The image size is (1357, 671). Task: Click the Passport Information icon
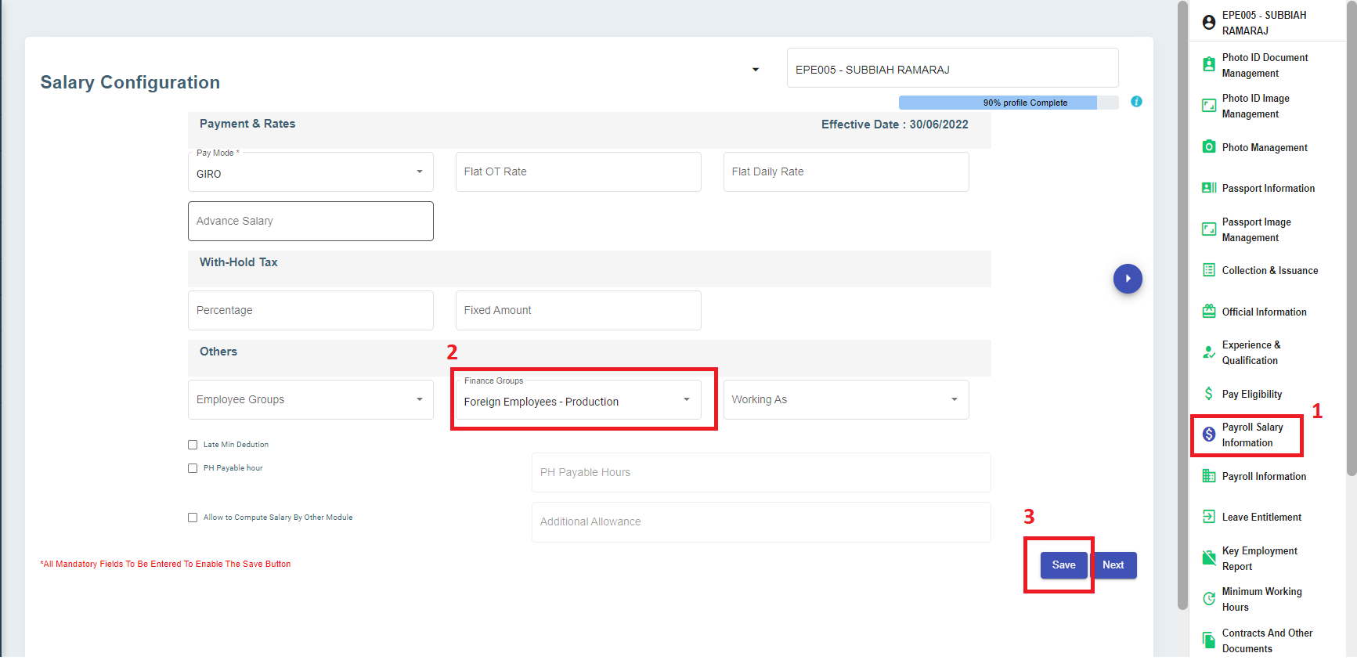pyautogui.click(x=1209, y=188)
